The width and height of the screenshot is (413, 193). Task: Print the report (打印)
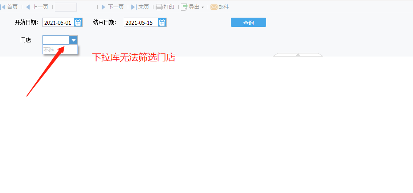pos(165,7)
